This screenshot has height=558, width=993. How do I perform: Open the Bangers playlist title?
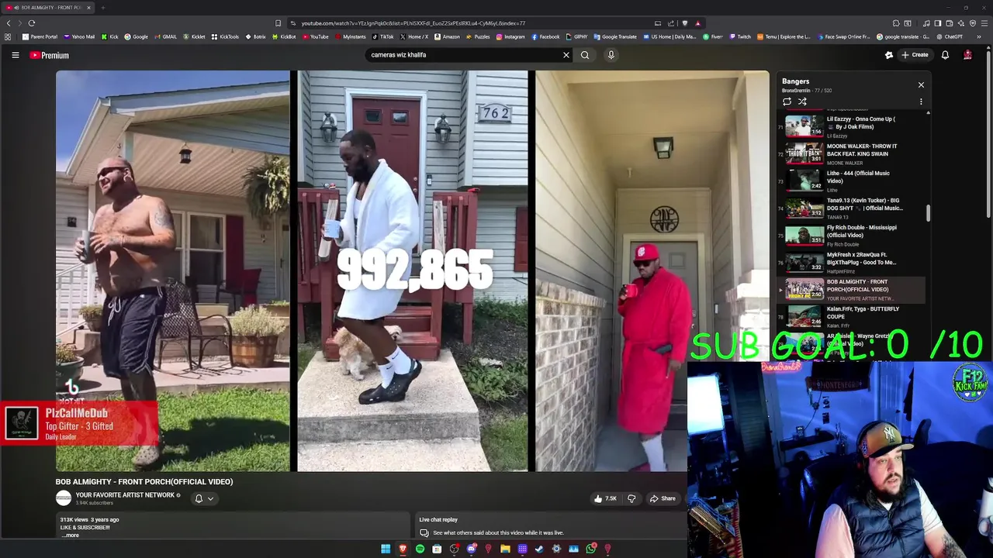(795, 81)
